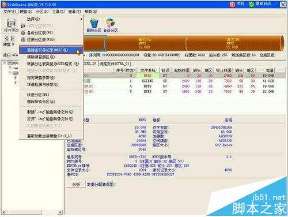Open the 硬盘(D) menu

pyautogui.click(x=26, y=12)
